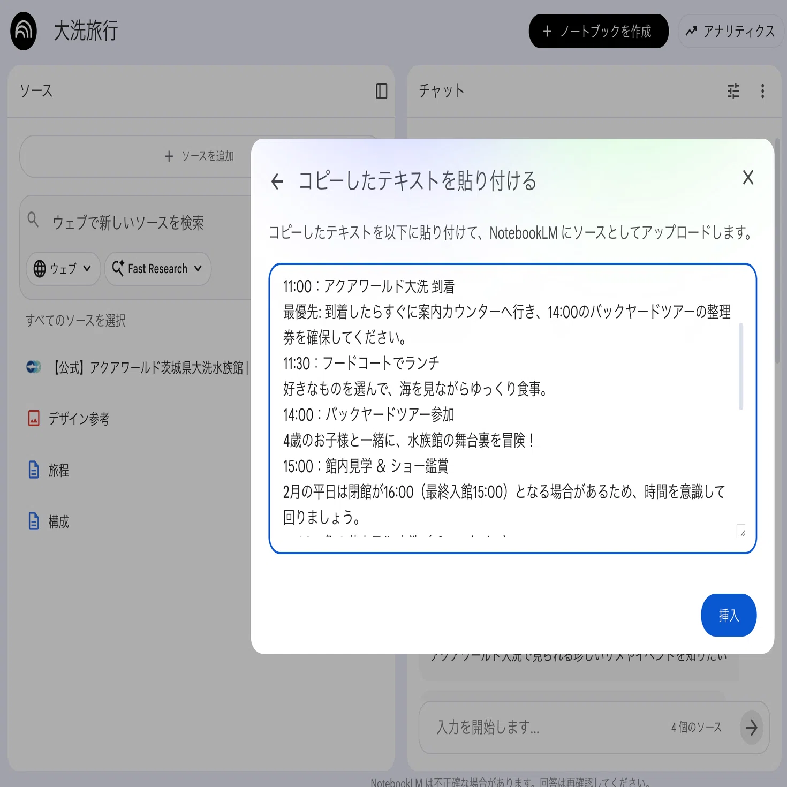Open the Fast Research dropdown

158,269
